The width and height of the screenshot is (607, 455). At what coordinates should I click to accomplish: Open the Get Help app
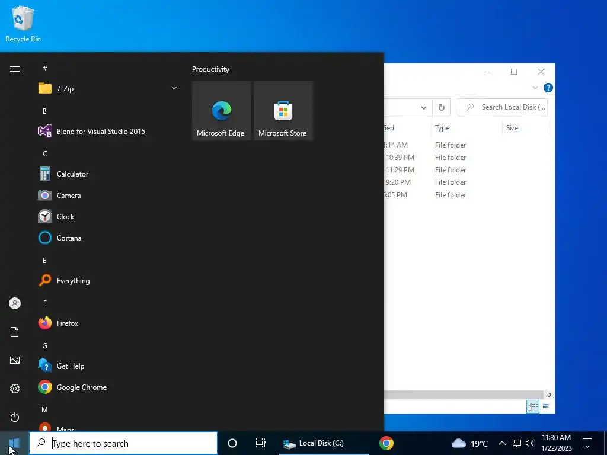click(108, 366)
